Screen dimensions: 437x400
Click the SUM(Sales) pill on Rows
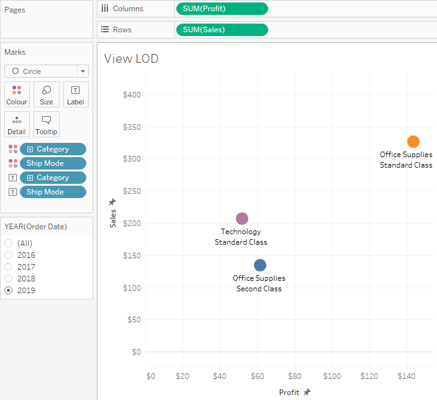[x=222, y=30]
